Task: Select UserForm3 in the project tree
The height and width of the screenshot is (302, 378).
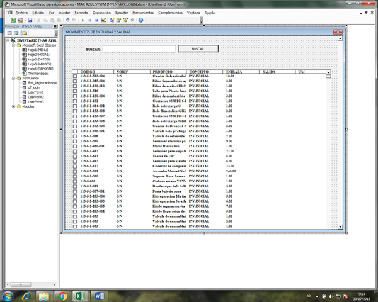Action: pyautogui.click(x=35, y=101)
